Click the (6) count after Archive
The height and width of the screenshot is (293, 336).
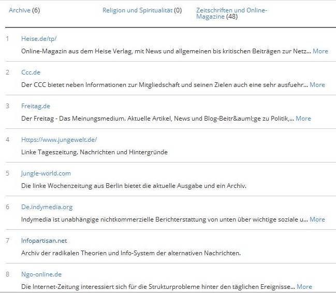tap(36, 10)
